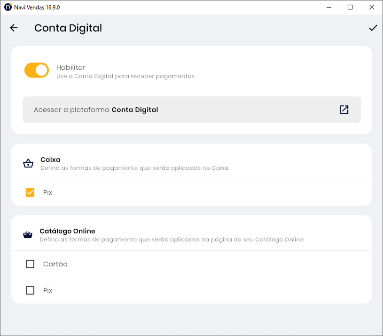Viewport: 383px width, 336px height.
Task: Uncheck the Pix checkbox under Caixa
Action: click(x=30, y=192)
